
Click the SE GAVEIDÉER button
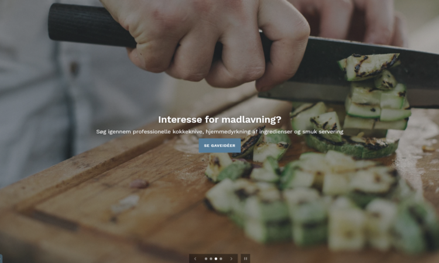point(220,146)
